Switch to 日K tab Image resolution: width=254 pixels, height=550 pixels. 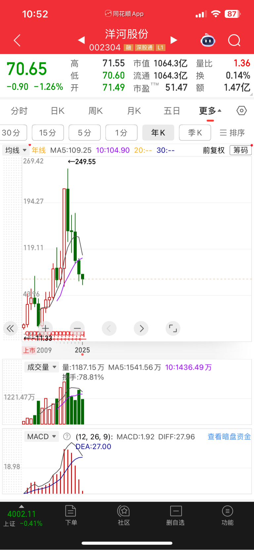(58, 110)
